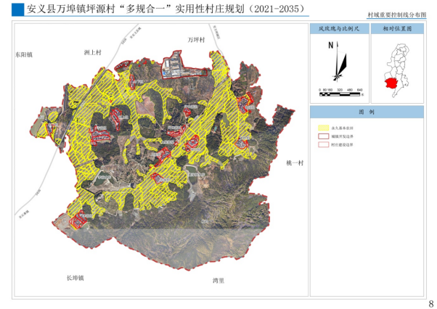Click the pink village construction boundary symbol

[324, 144]
